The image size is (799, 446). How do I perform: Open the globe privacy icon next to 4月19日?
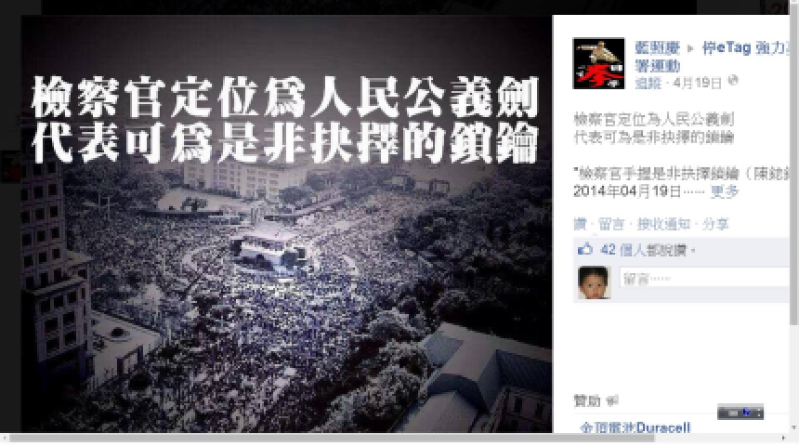pyautogui.click(x=733, y=80)
